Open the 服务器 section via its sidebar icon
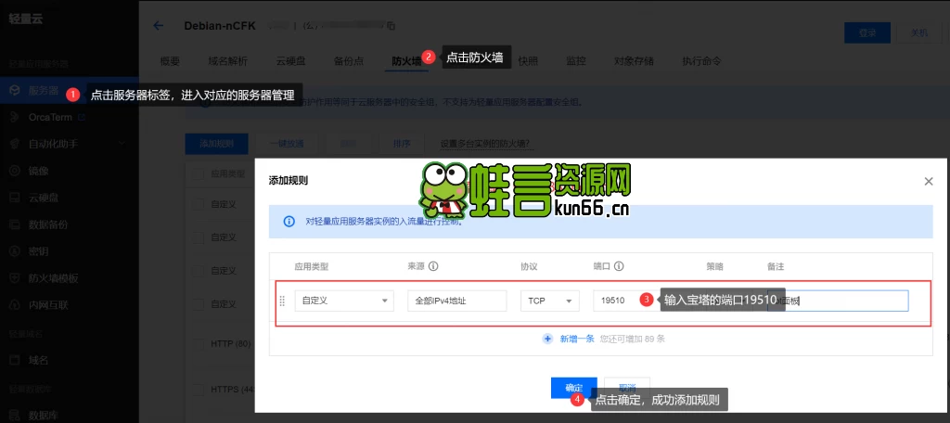Viewport: 950px width, 423px height. point(15,91)
